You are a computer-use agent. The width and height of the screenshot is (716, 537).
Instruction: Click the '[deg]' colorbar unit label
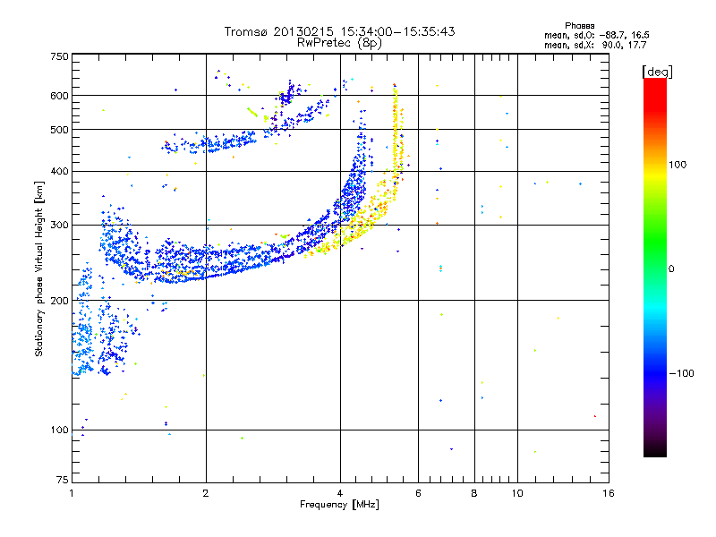657,72
